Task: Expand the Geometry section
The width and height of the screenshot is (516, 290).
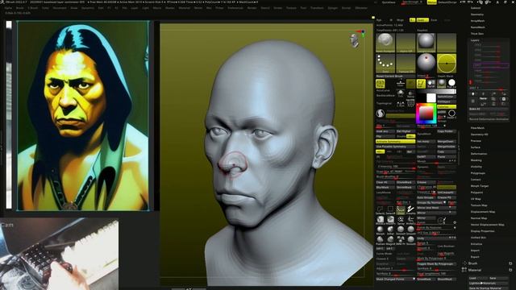Action: (477, 14)
